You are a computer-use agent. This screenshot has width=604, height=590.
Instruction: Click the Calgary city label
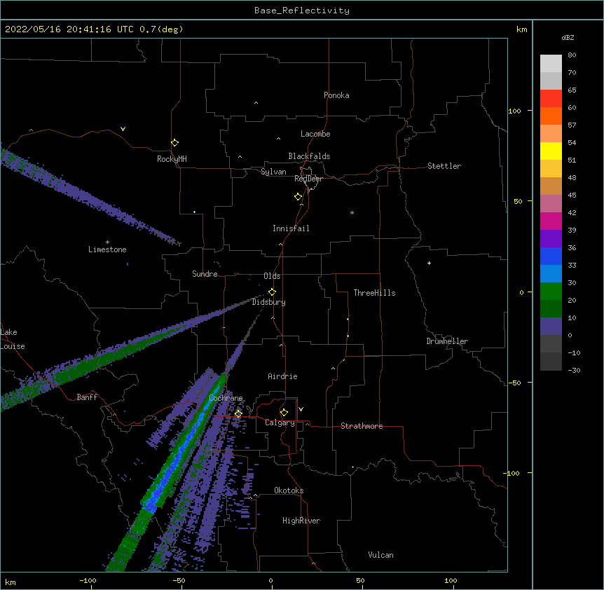coord(280,423)
